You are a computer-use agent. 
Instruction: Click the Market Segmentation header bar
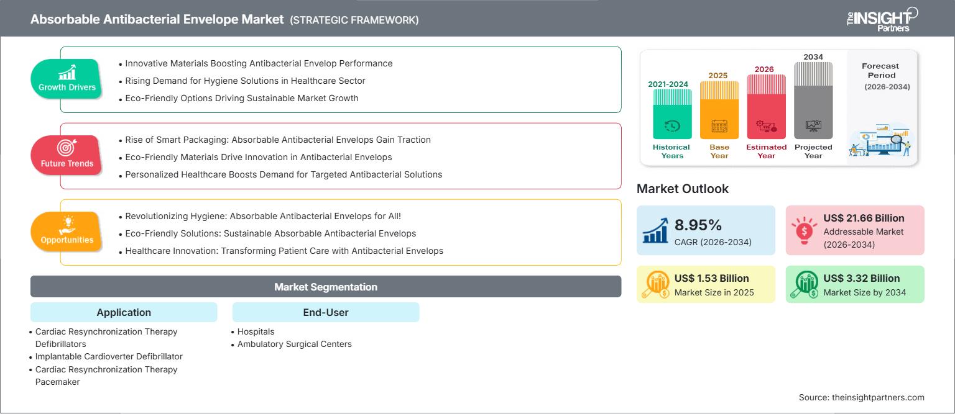pos(326,287)
